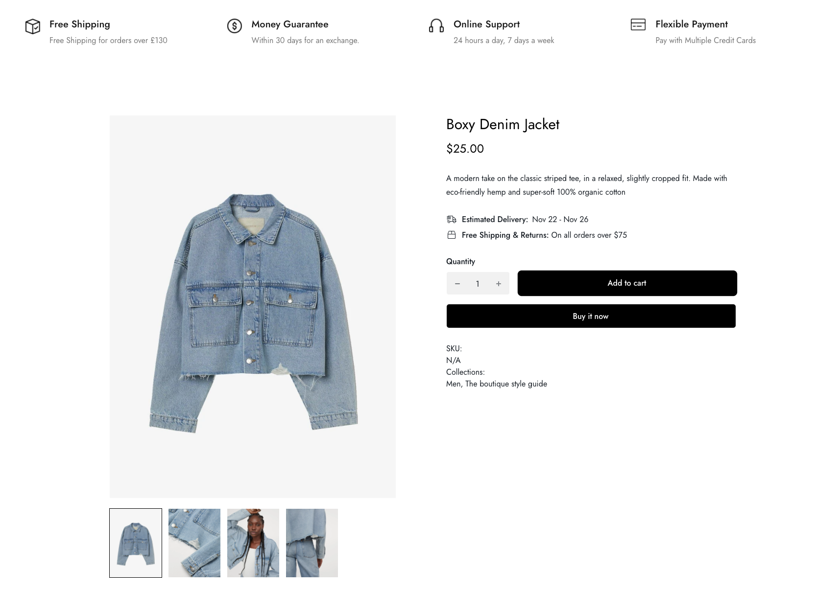Click the Online Support heading text
816x589 pixels.
pyautogui.click(x=486, y=24)
